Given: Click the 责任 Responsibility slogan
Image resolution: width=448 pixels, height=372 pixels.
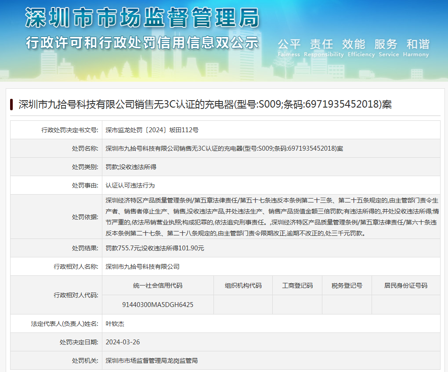Looking at the screenshot, I should [x=324, y=48].
